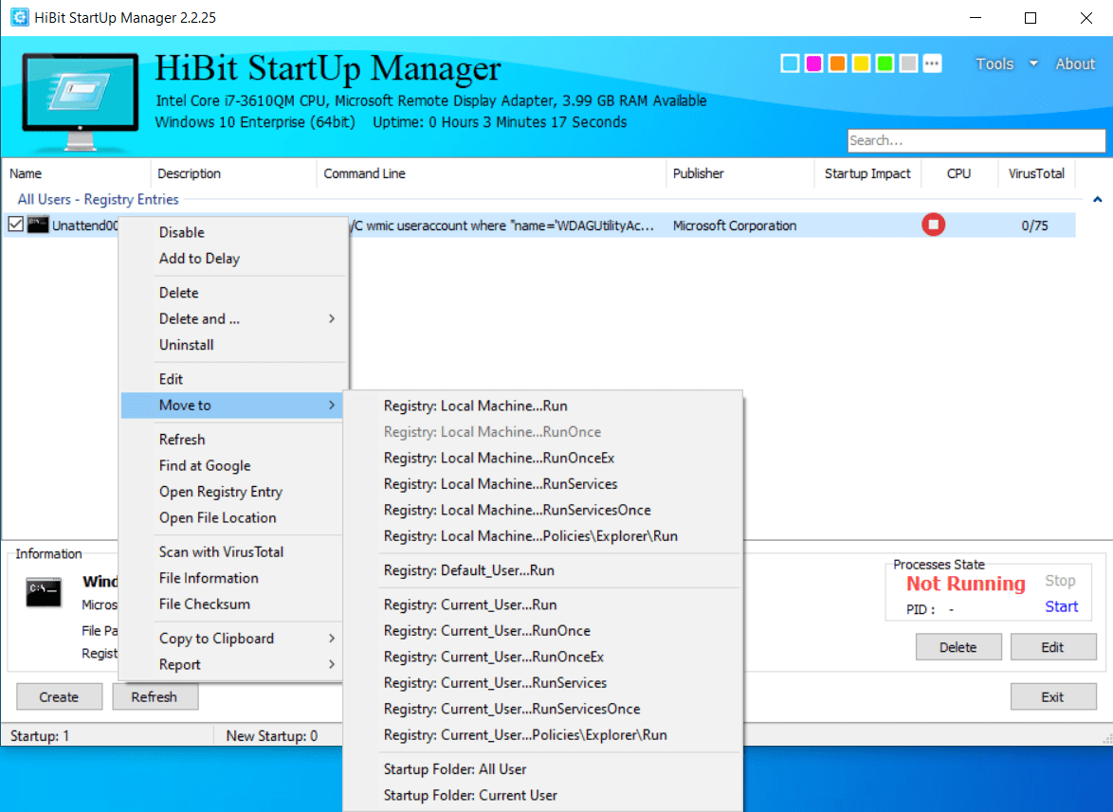Click the 0/75 VirusTotal result
Viewport: 1113px width, 812px height.
coord(1035,226)
